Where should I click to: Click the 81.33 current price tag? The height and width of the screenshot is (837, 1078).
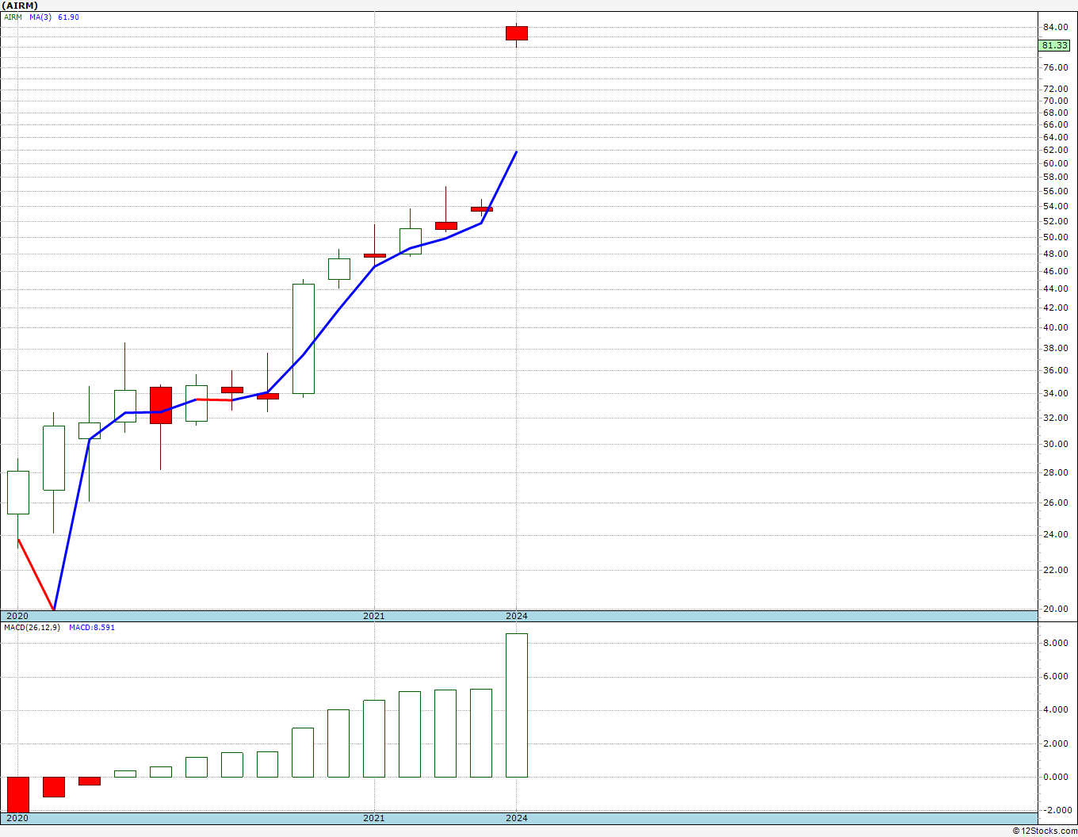pyautogui.click(x=1055, y=46)
